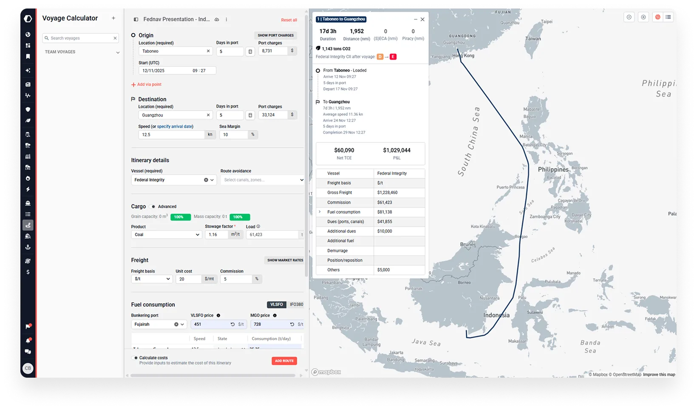
Task: Click the dollar icon at the sidebar bottom
Action: tap(28, 272)
